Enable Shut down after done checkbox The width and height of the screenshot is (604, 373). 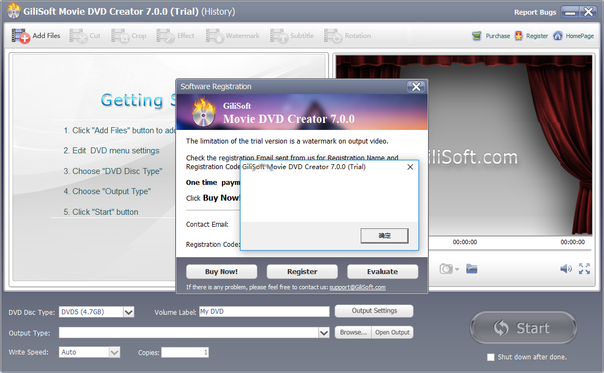coord(491,357)
